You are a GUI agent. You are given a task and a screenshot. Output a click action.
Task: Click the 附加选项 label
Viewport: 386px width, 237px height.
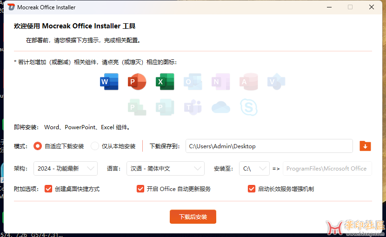tap(27, 189)
